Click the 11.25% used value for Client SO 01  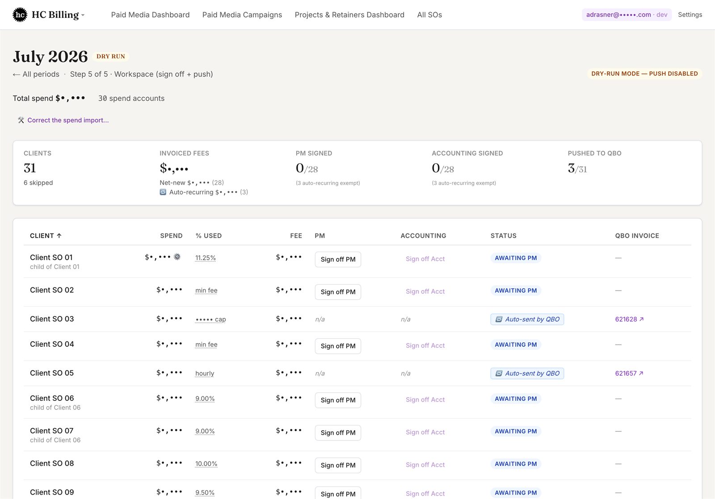point(206,258)
